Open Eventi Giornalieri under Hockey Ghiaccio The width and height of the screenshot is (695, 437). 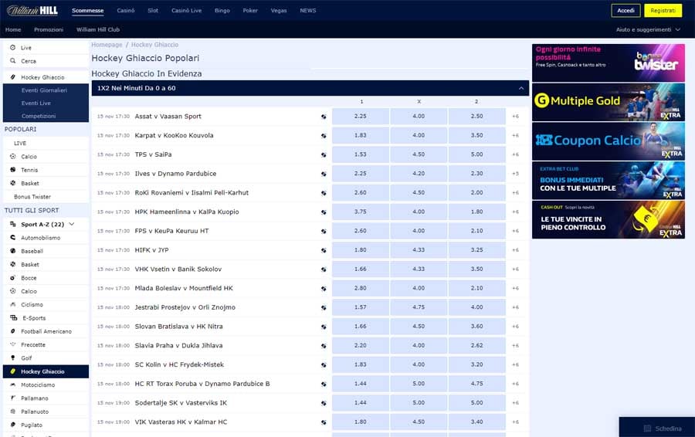click(x=46, y=90)
